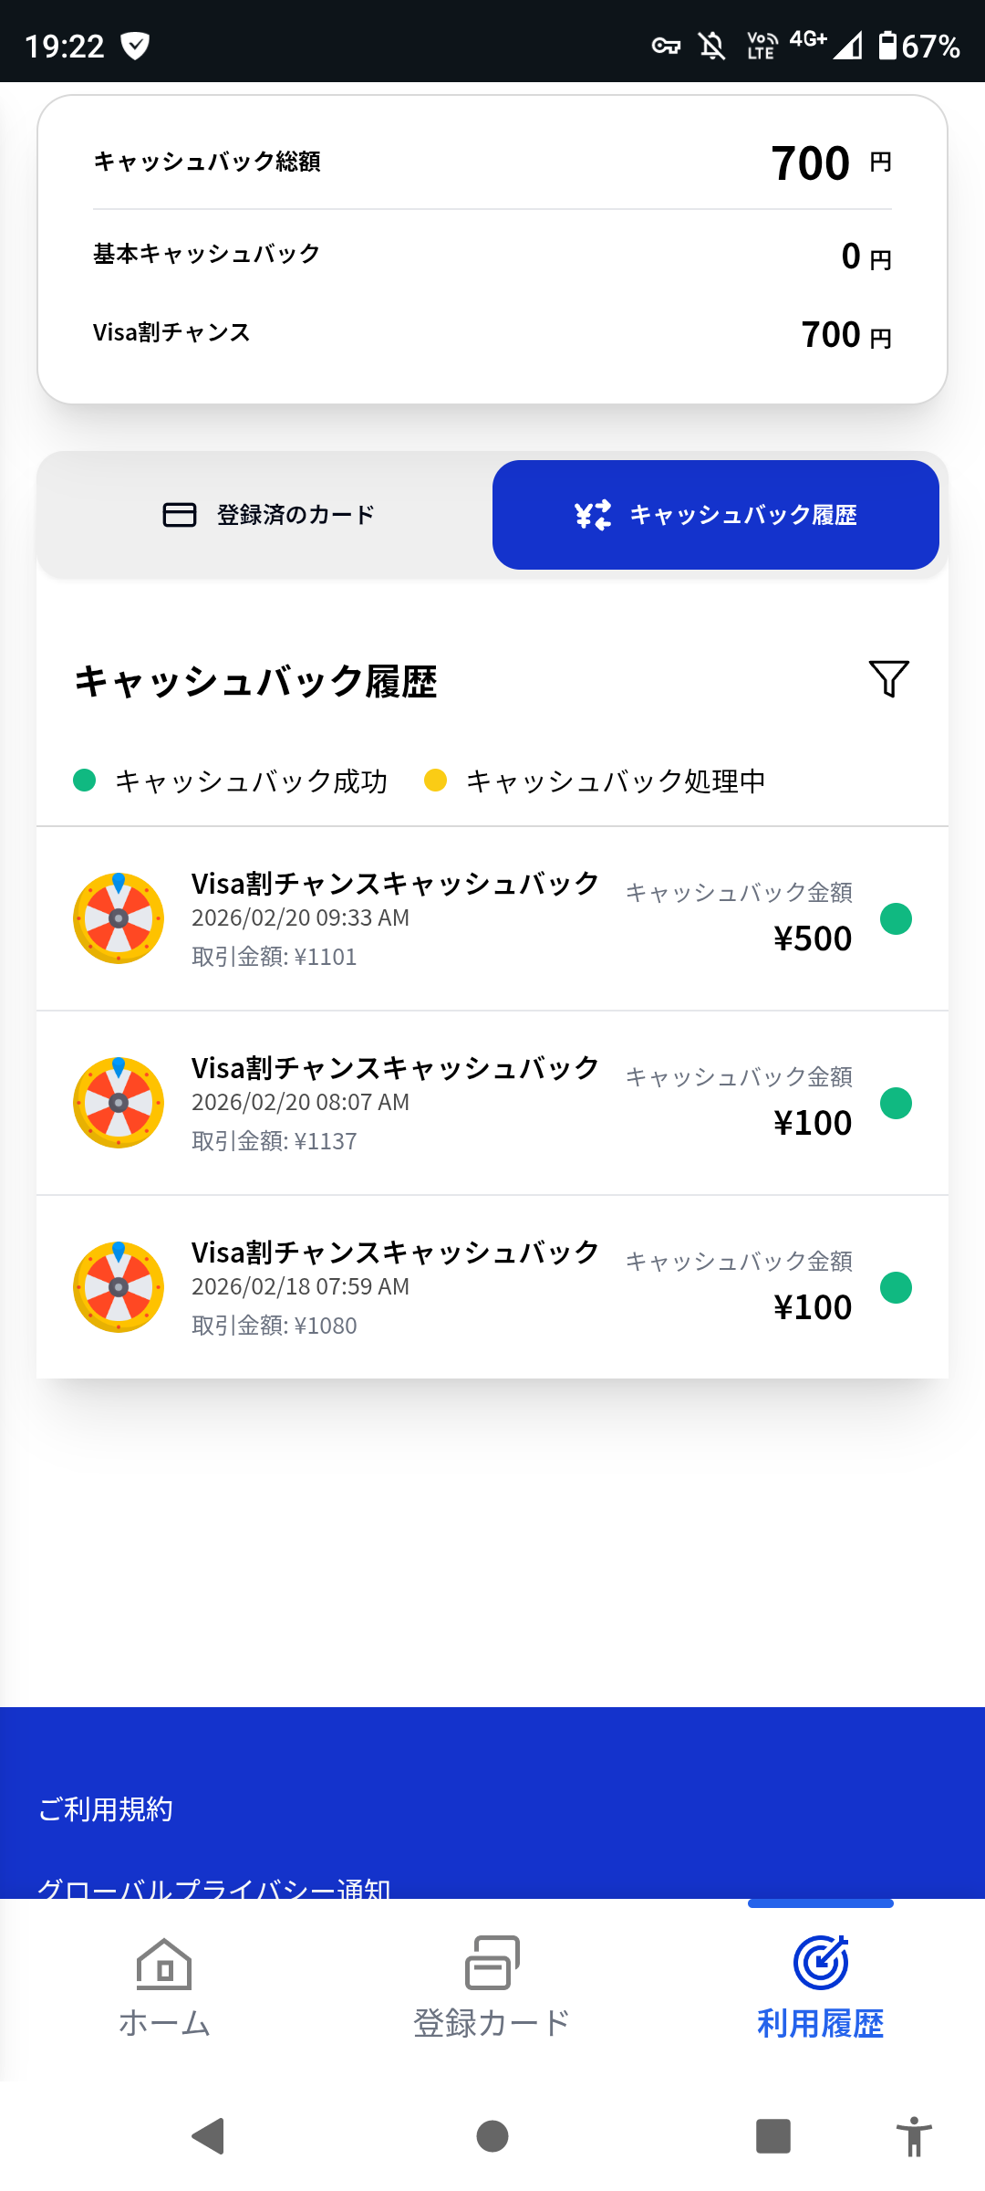The height and width of the screenshot is (2191, 985).
Task: Click the green success dot beside ¥500
Action: point(896,918)
